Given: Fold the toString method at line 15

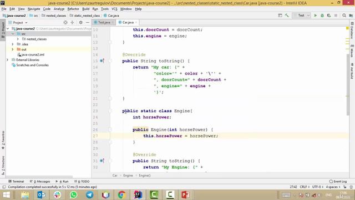Looking at the screenshot, I should [x=110, y=61].
